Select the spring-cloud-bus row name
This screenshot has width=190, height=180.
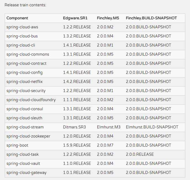[22, 36]
